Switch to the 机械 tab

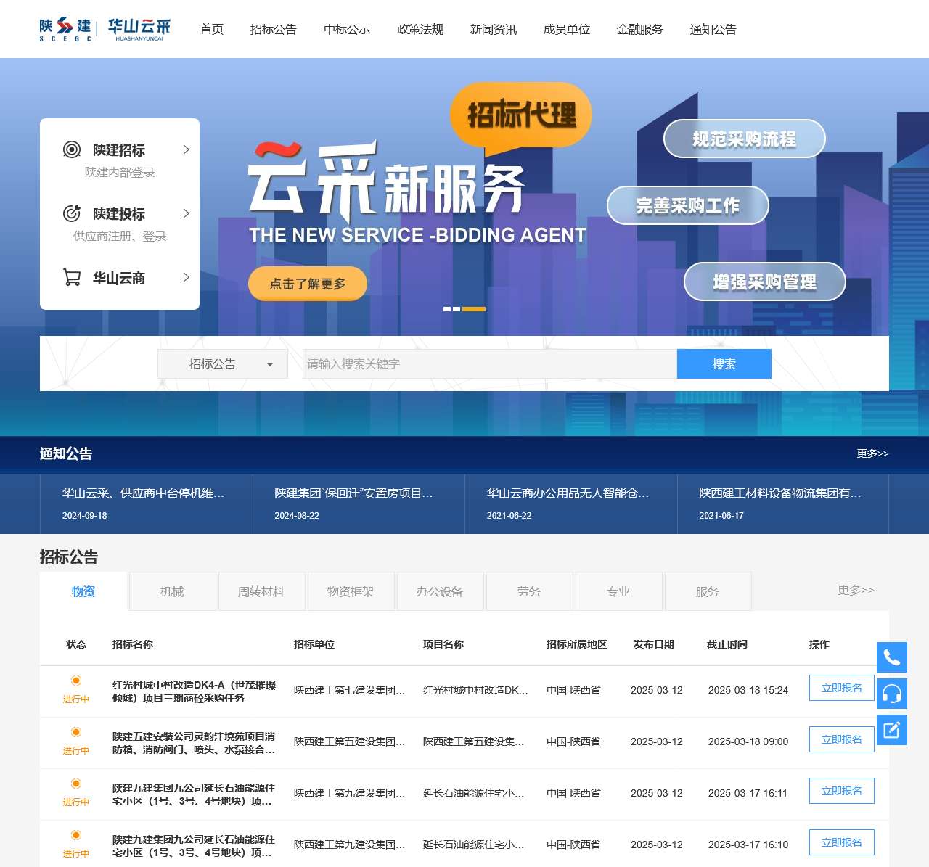click(x=172, y=591)
